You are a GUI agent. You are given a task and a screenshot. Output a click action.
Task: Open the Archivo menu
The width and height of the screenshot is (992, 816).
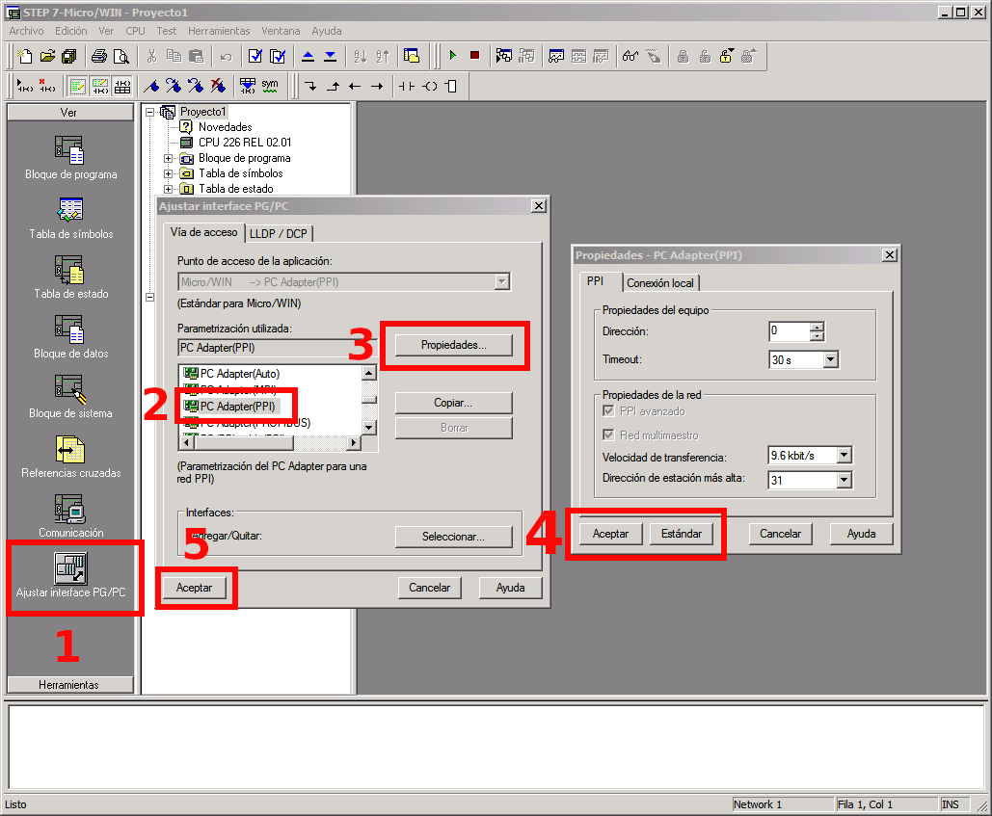tap(27, 31)
